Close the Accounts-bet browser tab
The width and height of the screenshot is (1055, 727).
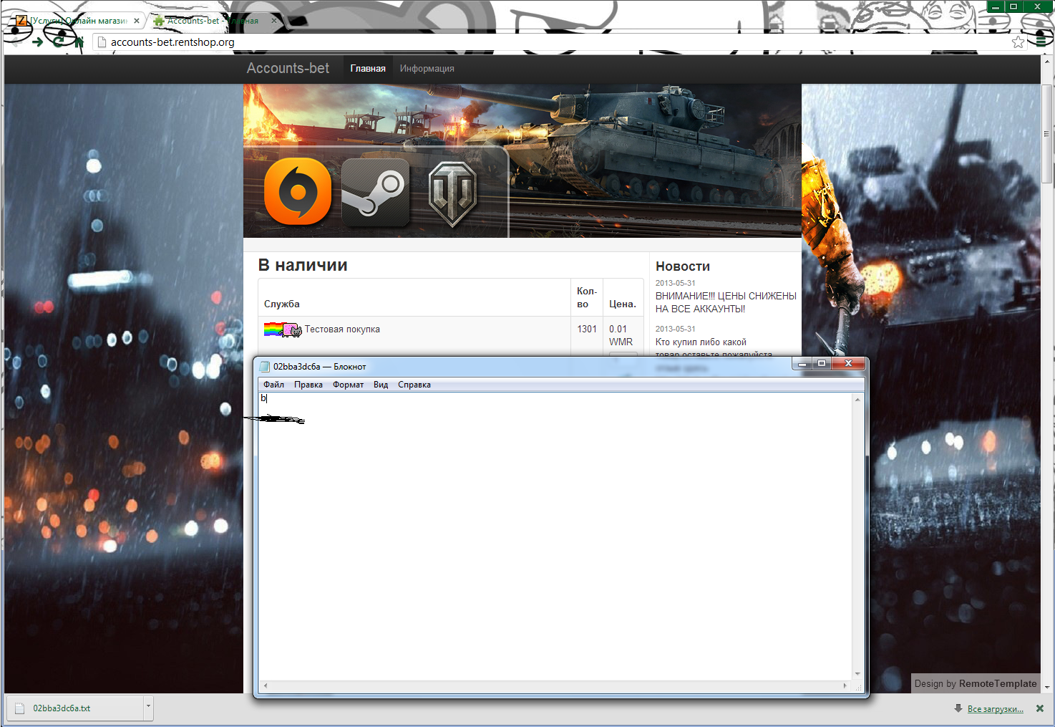tap(274, 21)
